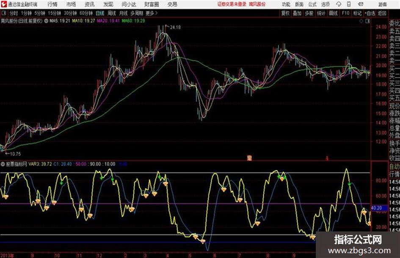Viewport: 400px width, 258px height.
Task: Click the 画线 drawing tool button
Action: click(333, 13)
